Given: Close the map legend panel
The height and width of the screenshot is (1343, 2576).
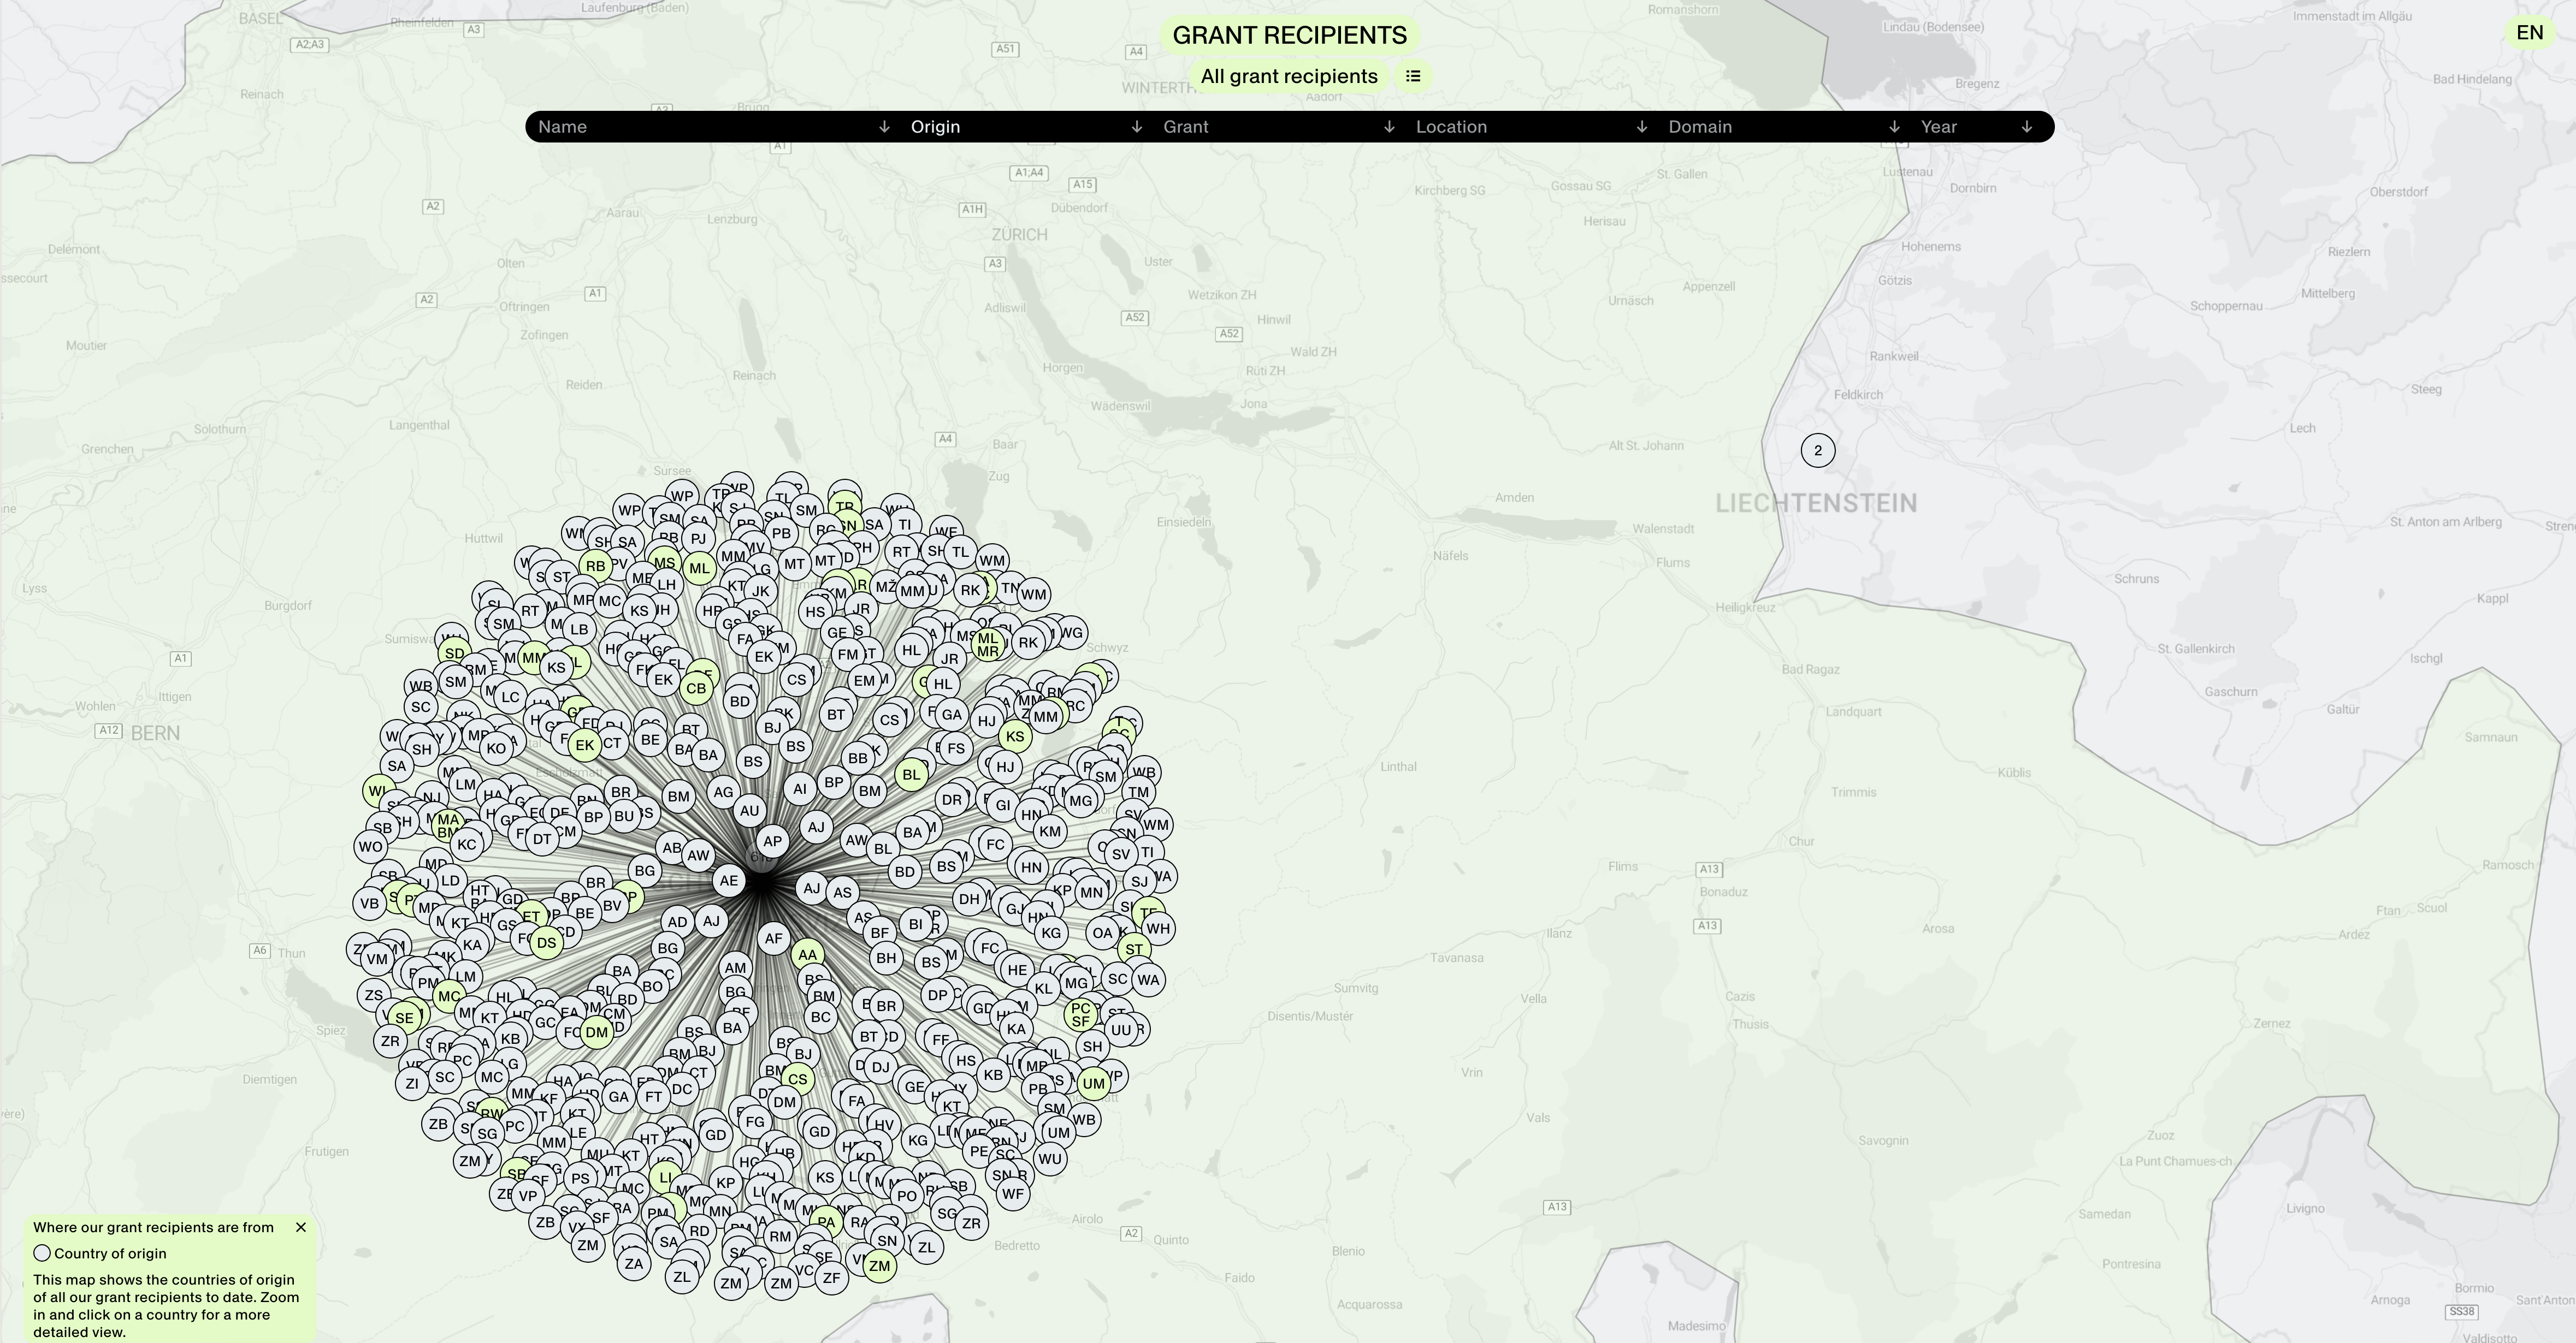Looking at the screenshot, I should [x=301, y=1227].
